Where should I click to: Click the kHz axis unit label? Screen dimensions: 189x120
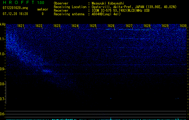click(x=3, y=24)
